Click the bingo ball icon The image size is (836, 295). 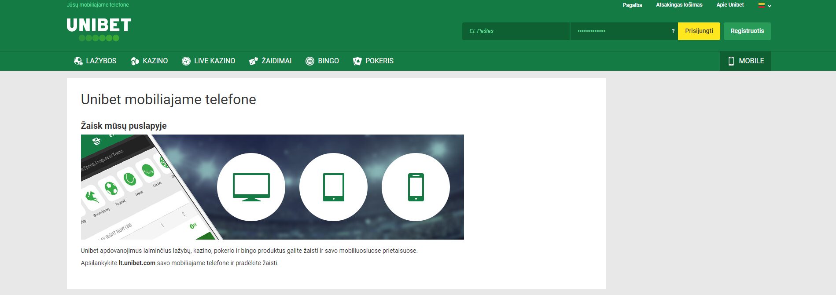pyautogui.click(x=310, y=61)
